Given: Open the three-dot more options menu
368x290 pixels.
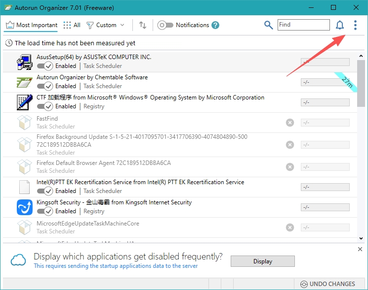Looking at the screenshot, I should coord(355,25).
